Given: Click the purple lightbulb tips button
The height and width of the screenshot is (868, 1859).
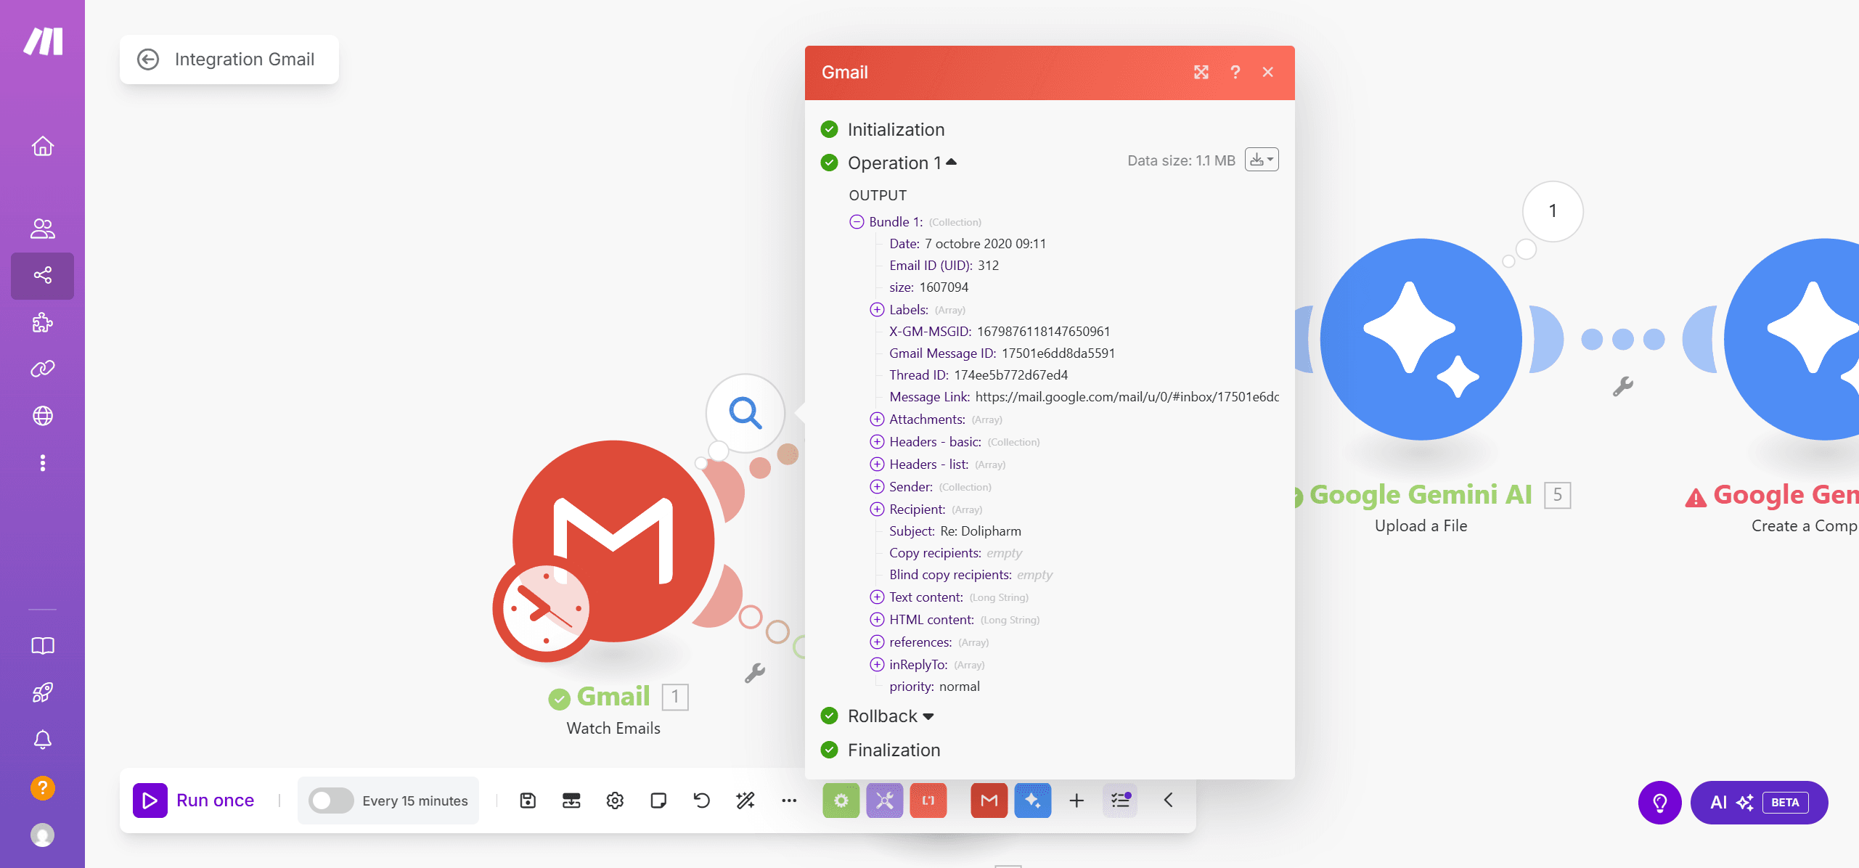Looking at the screenshot, I should [x=1660, y=803].
